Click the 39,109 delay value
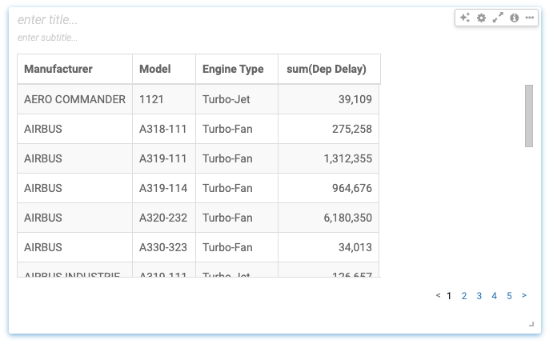Image resolution: width=549 pixels, height=344 pixels. point(355,99)
